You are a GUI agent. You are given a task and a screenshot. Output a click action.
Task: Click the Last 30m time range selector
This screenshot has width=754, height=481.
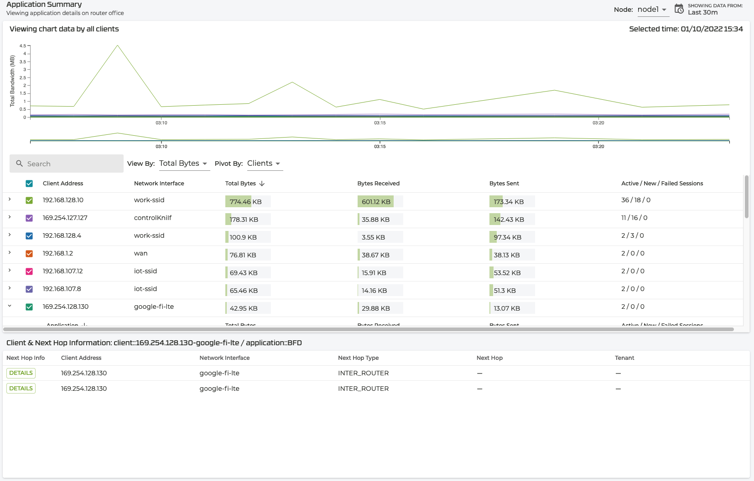[702, 13]
